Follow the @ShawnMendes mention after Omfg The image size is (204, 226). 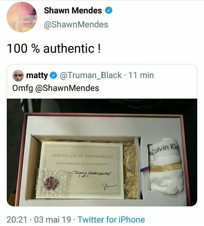click(67, 88)
